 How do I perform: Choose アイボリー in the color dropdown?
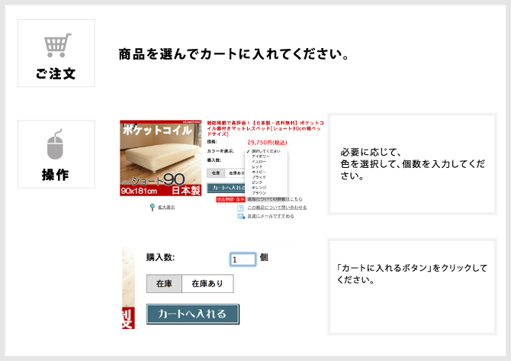[x=260, y=156]
